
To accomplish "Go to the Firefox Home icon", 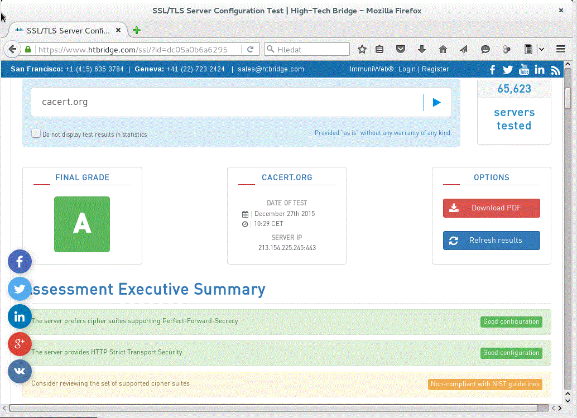I will (x=443, y=50).
